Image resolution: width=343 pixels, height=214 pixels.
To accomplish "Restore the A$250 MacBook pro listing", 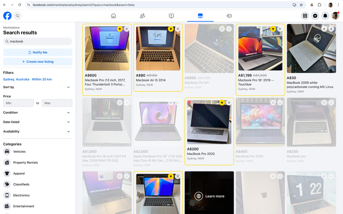I will click(x=331, y=102).
